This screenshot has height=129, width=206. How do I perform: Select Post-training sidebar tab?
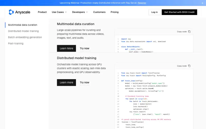pyautogui.click(x=16, y=43)
